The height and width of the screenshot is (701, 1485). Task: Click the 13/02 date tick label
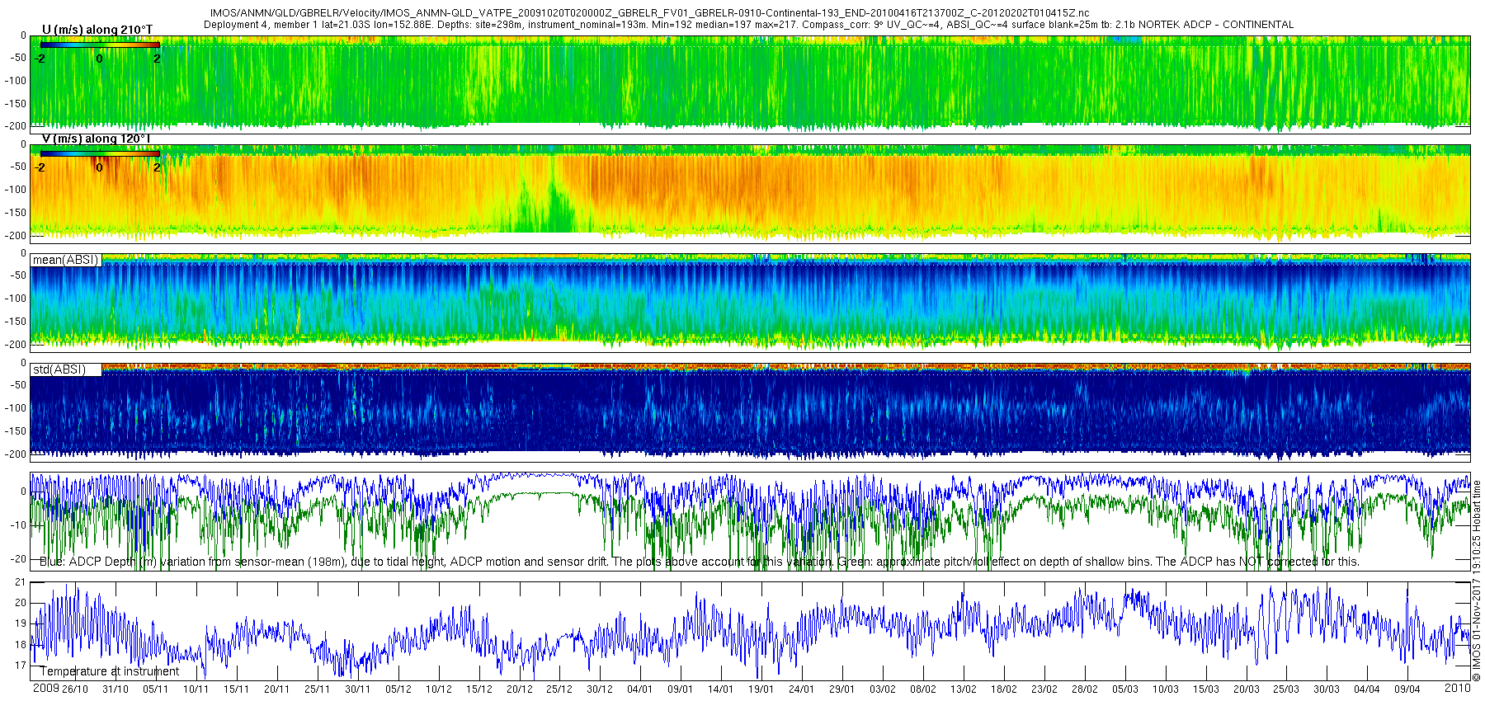point(963,689)
